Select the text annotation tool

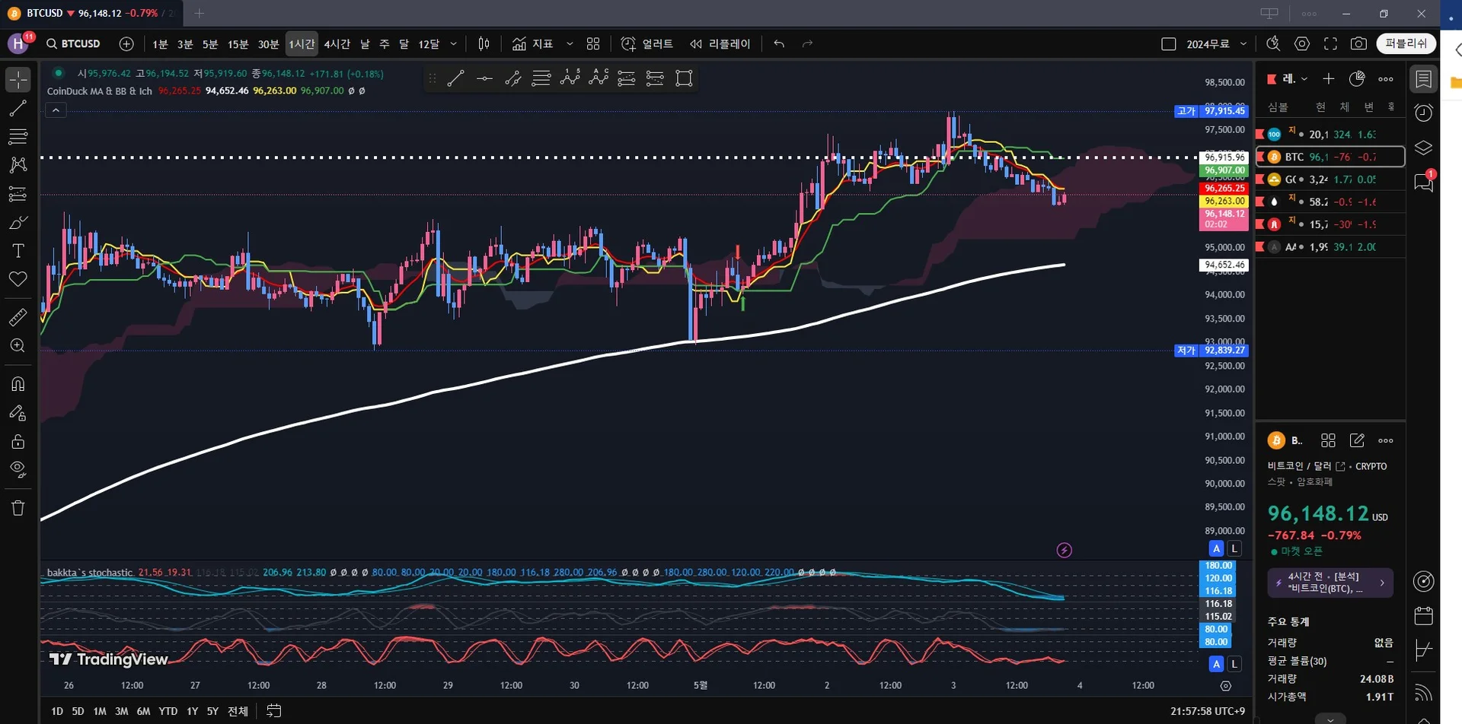click(x=18, y=251)
